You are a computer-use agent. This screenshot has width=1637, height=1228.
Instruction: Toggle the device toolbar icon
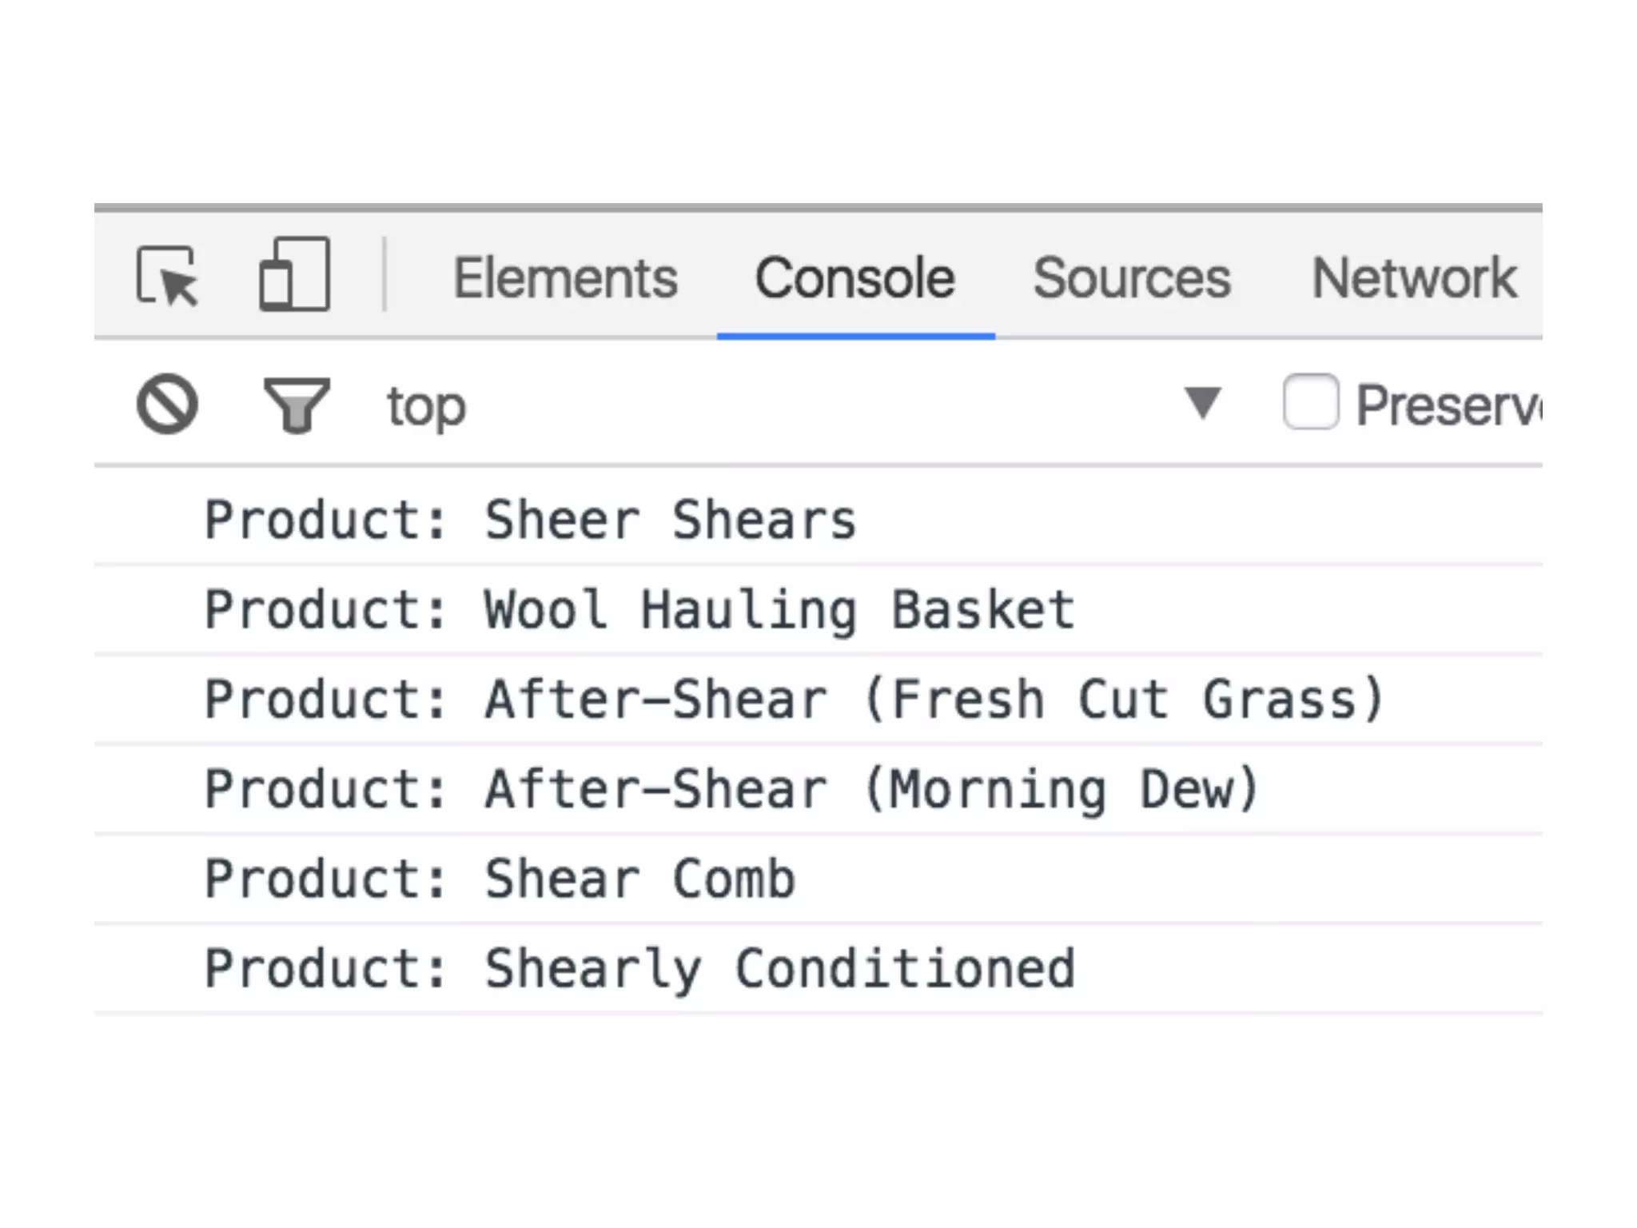[x=294, y=274]
